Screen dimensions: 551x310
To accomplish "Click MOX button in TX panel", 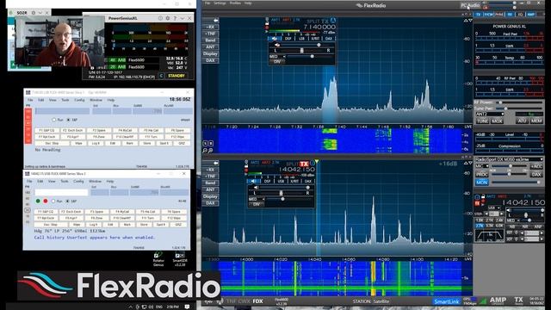I will pyautogui.click(x=497, y=121).
